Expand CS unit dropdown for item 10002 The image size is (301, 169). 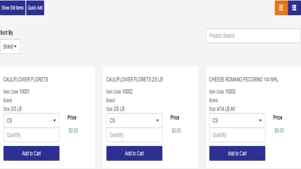pyautogui.click(x=134, y=120)
